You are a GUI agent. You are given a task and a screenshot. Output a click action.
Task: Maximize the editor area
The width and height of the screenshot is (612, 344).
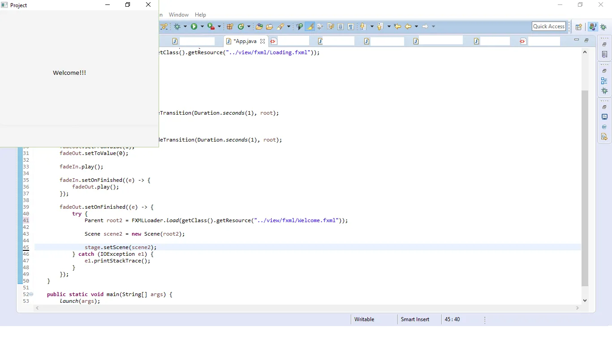(586, 40)
